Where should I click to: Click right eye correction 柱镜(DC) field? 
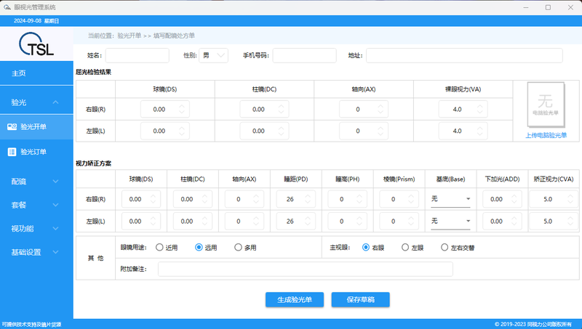193,199
